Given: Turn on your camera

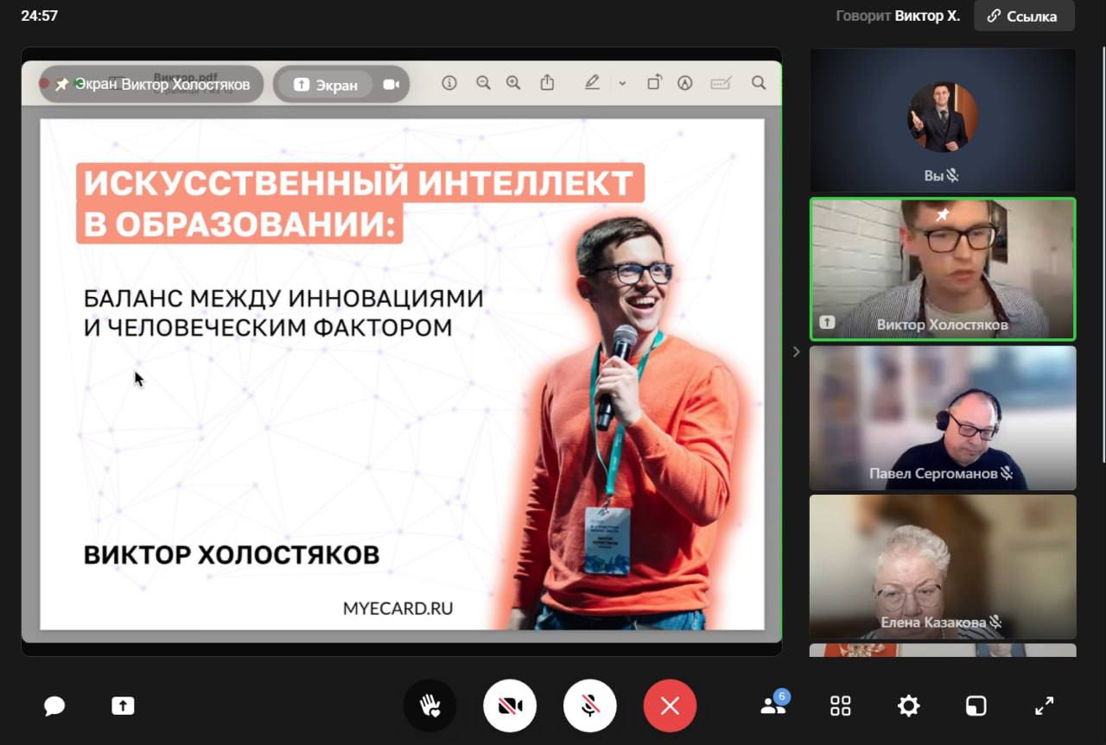Looking at the screenshot, I should tap(510, 706).
